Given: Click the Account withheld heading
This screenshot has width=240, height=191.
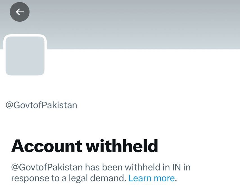Looking at the screenshot, I should [x=85, y=146].
